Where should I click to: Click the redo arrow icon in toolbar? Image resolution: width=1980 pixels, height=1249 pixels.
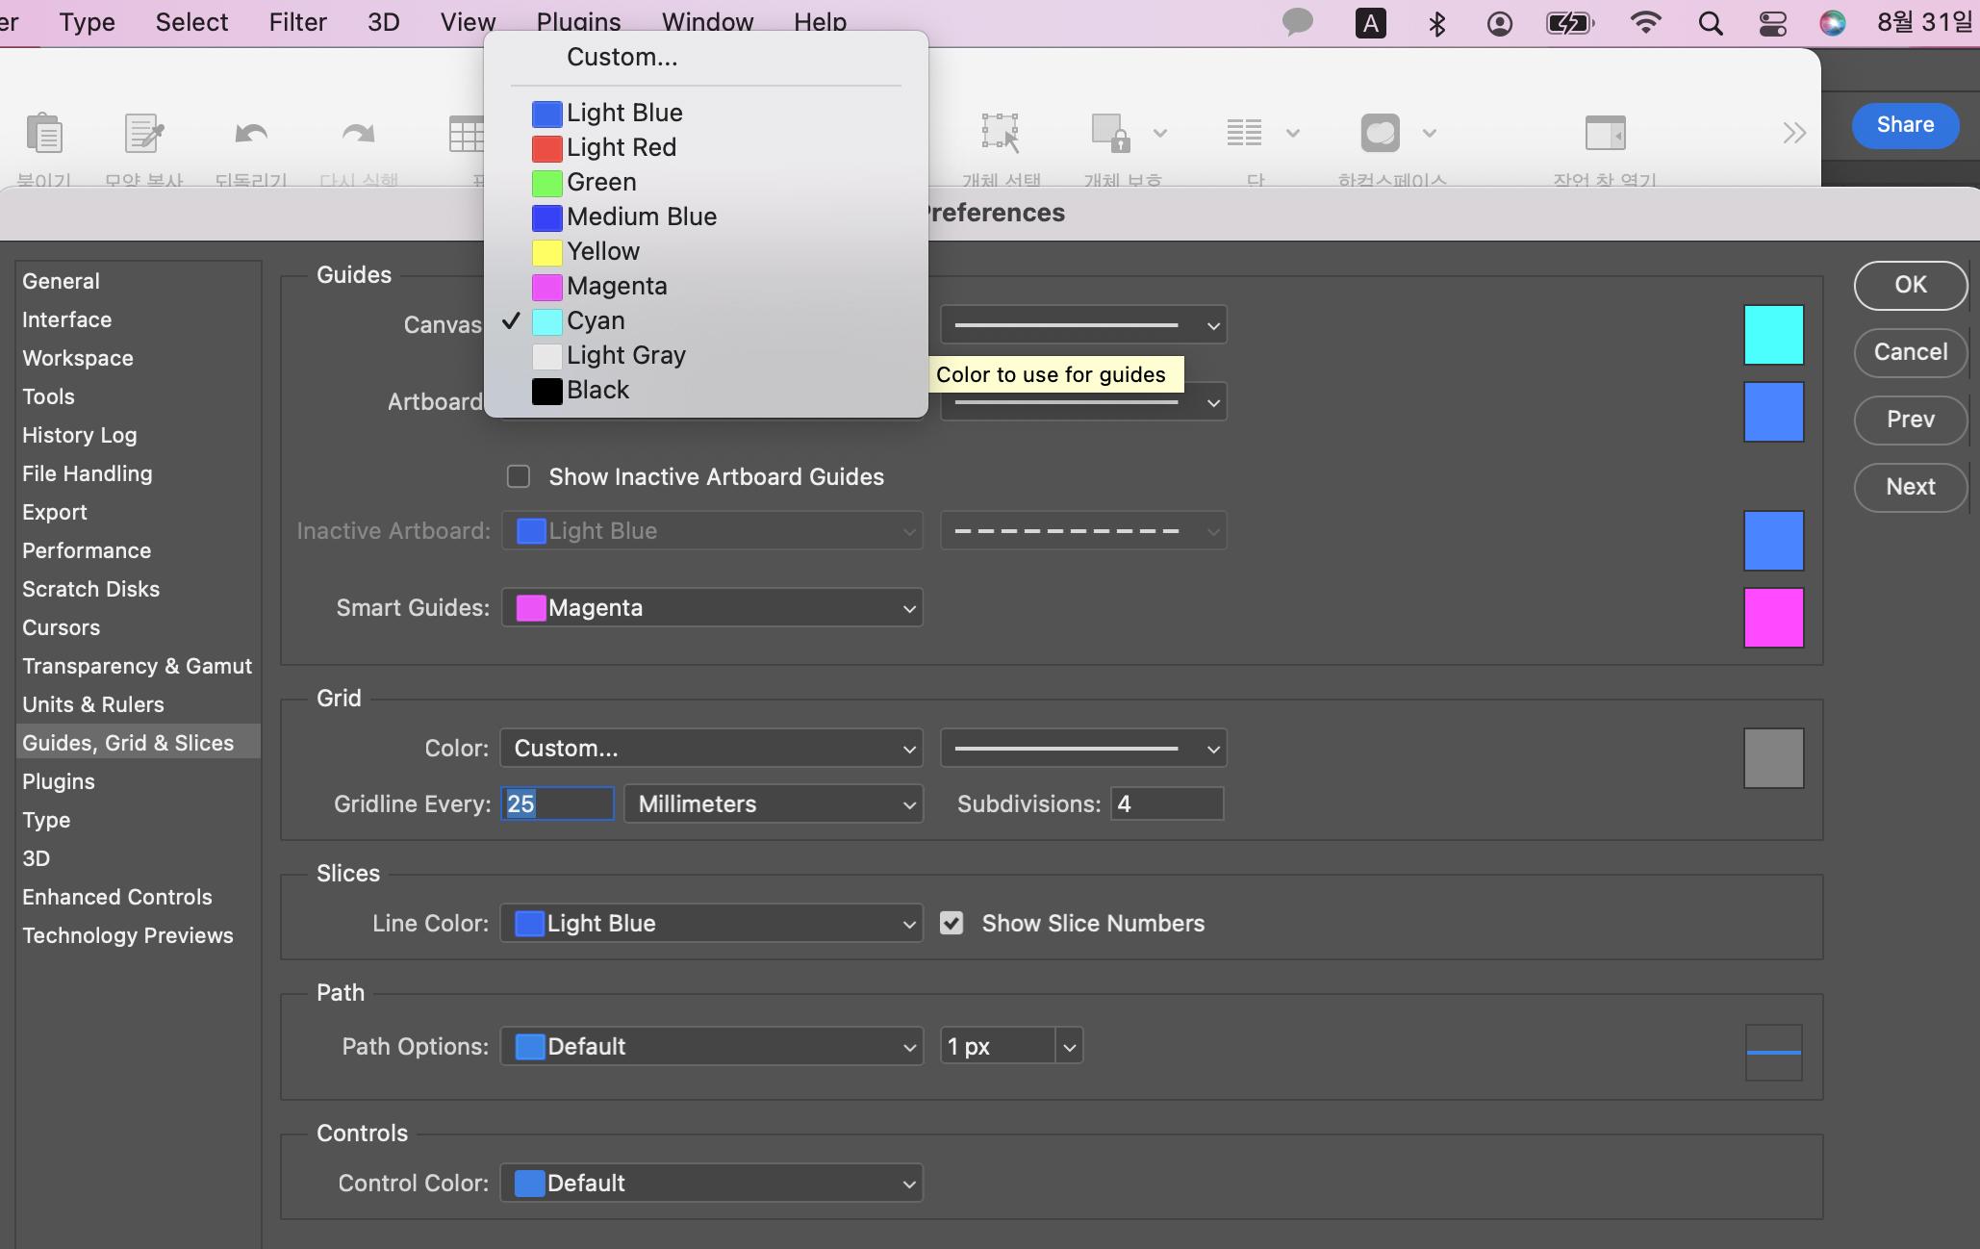(359, 133)
